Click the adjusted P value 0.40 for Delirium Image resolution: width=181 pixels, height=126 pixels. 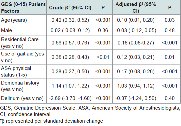click(x=170, y=98)
